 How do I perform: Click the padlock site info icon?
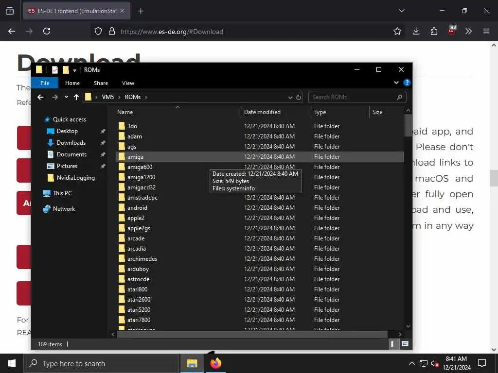(112, 32)
